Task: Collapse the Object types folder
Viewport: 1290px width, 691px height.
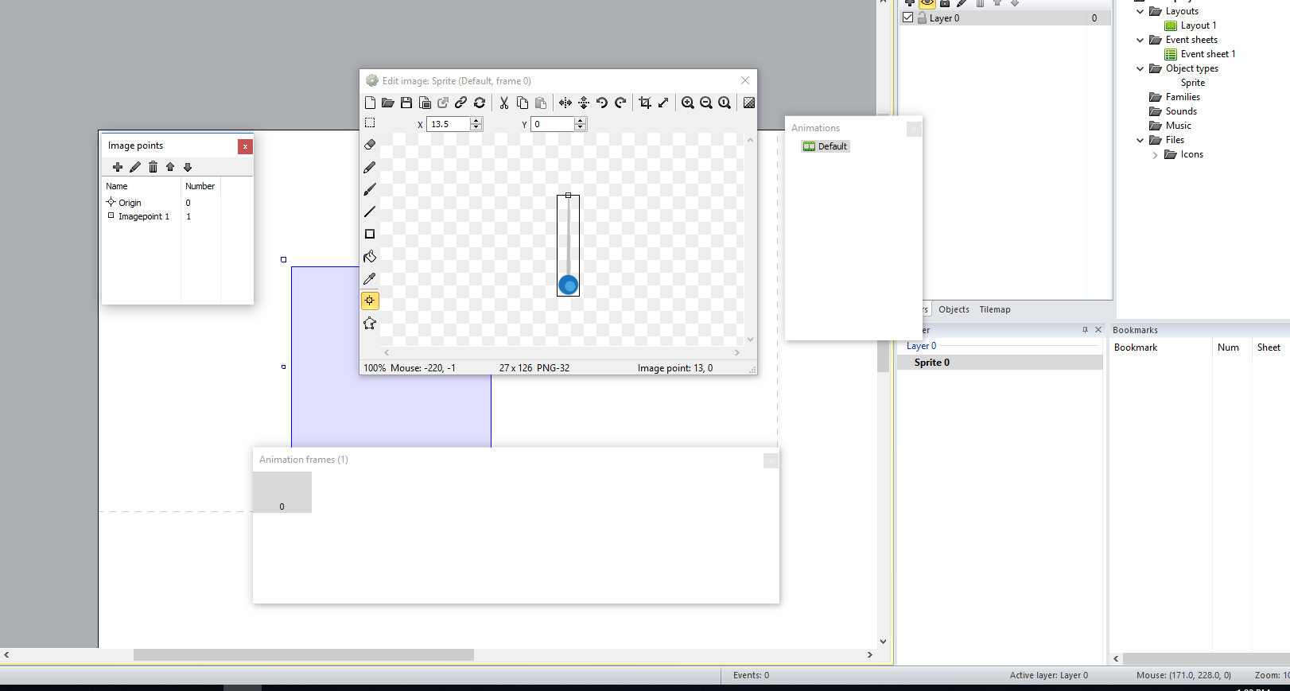Action: click(x=1140, y=68)
